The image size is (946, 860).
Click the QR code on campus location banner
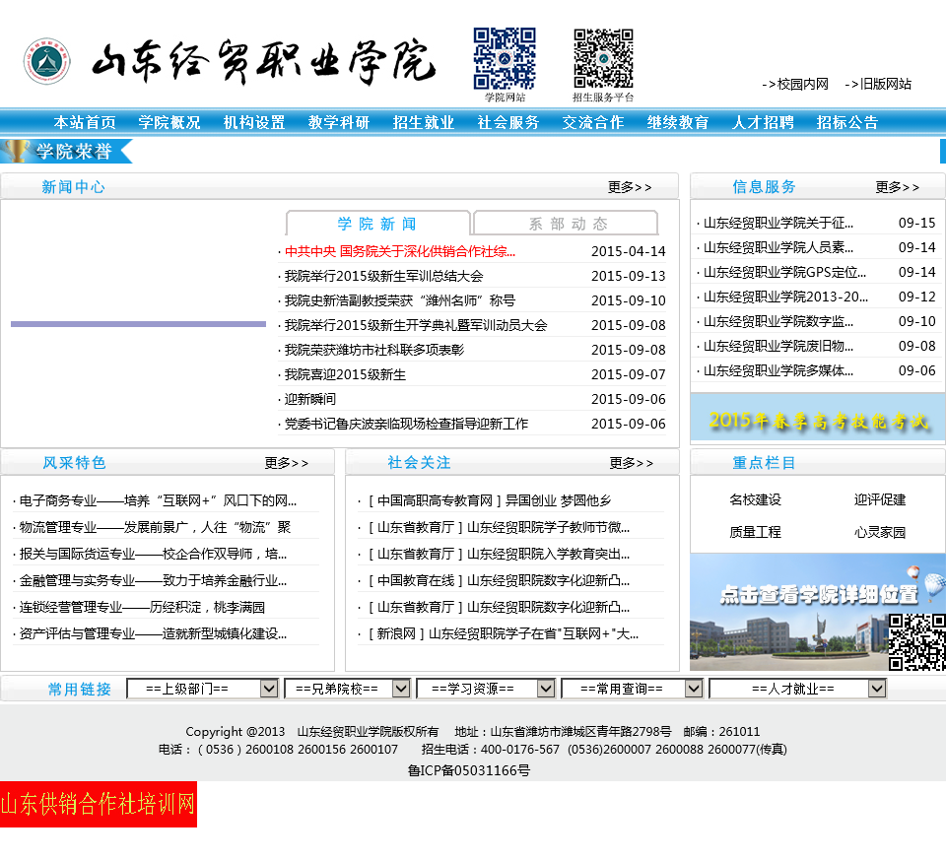[x=917, y=641]
